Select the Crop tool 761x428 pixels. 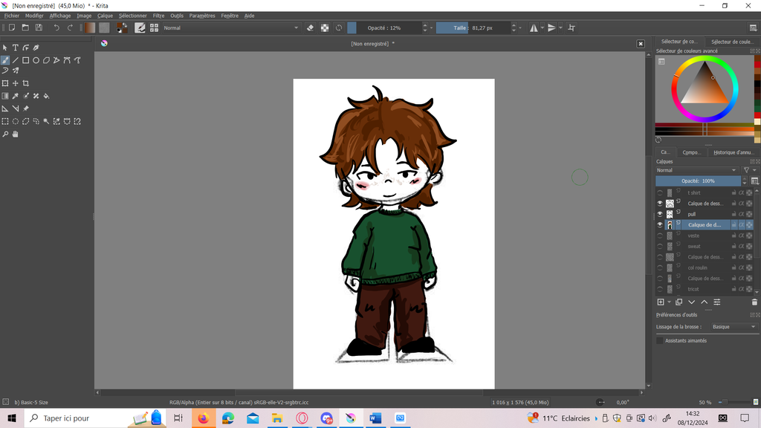pyautogui.click(x=26, y=83)
